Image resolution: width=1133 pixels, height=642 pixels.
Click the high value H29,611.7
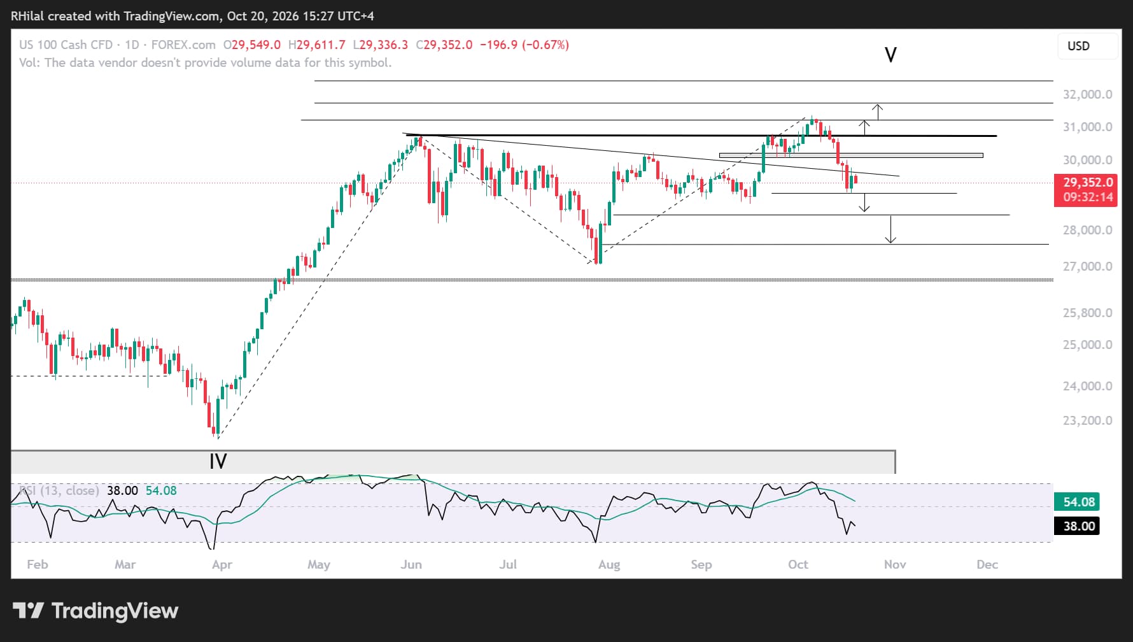point(317,45)
